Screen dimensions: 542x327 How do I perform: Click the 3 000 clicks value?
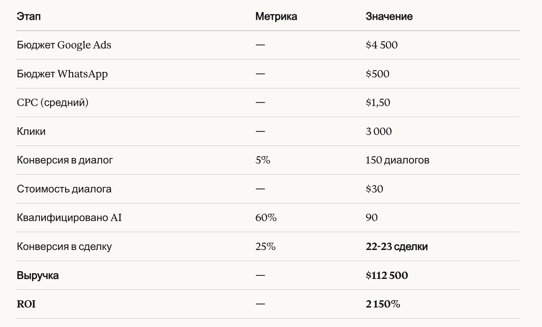pos(378,131)
